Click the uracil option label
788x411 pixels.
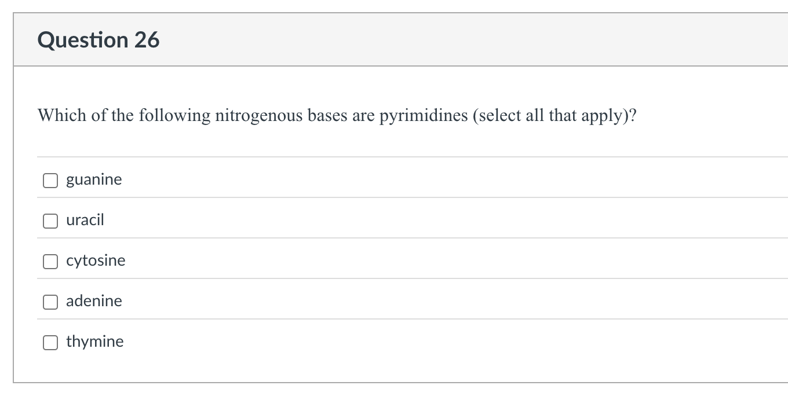coord(85,220)
